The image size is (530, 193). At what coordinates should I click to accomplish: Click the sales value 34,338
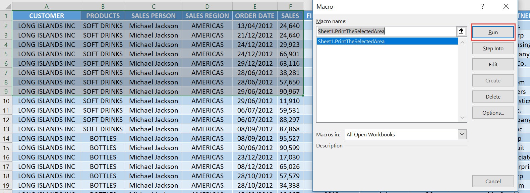pos(290,185)
